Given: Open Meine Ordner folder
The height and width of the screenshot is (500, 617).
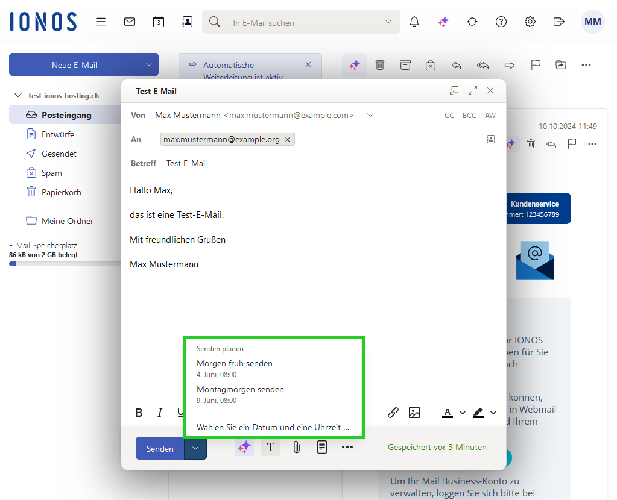Looking at the screenshot, I should click(x=68, y=221).
